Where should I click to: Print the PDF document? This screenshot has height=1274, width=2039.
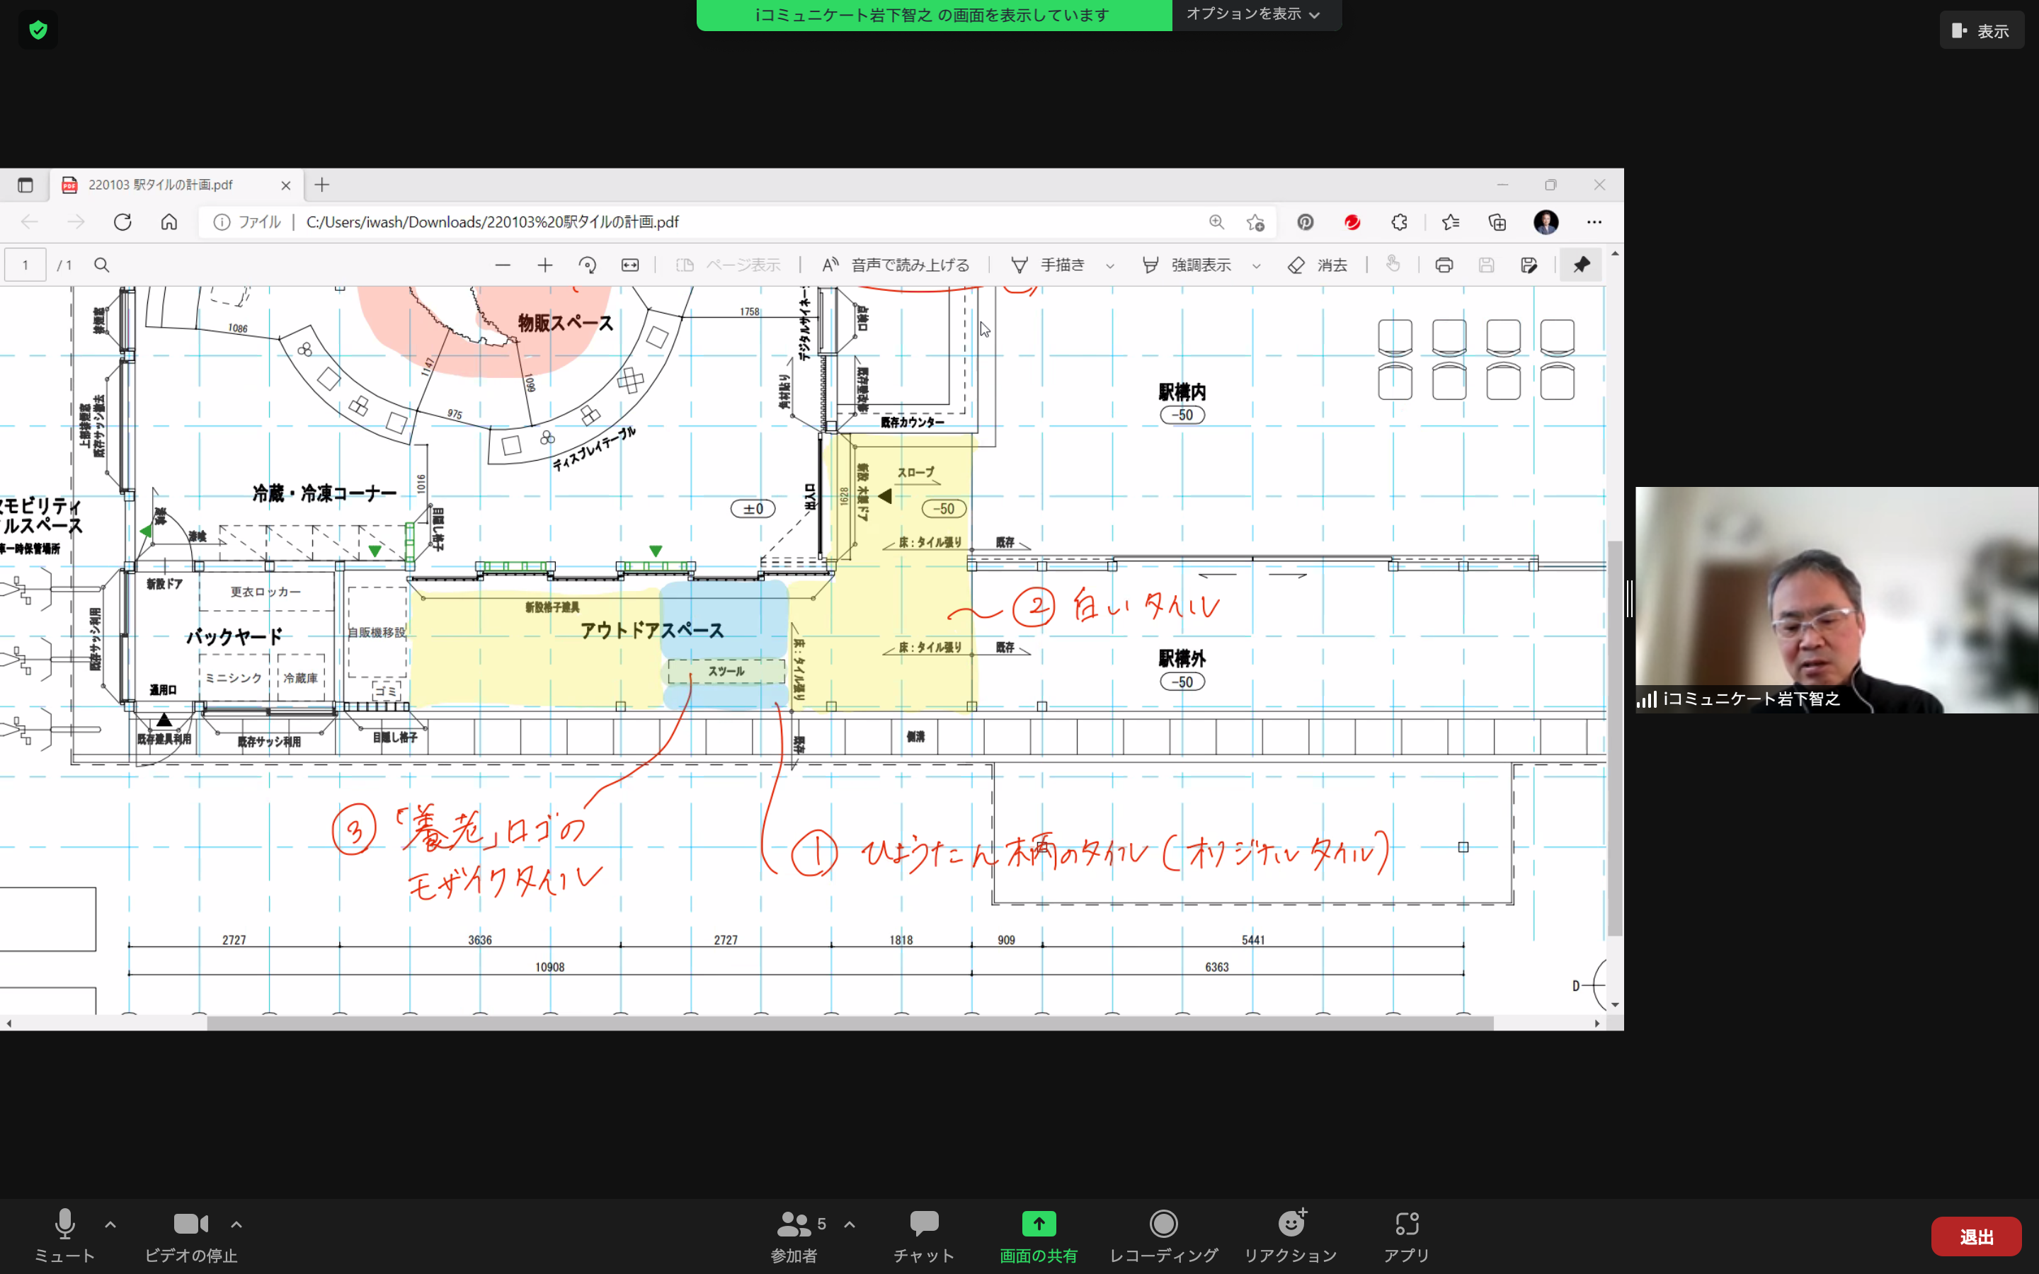pos(1444,265)
